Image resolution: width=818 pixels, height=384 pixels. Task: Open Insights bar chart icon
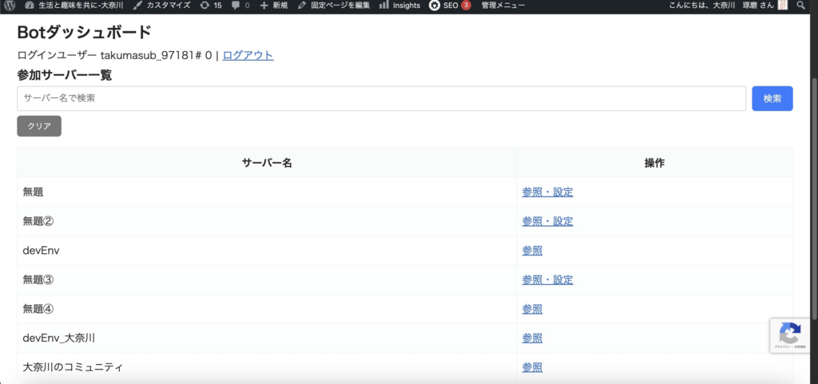pos(384,6)
